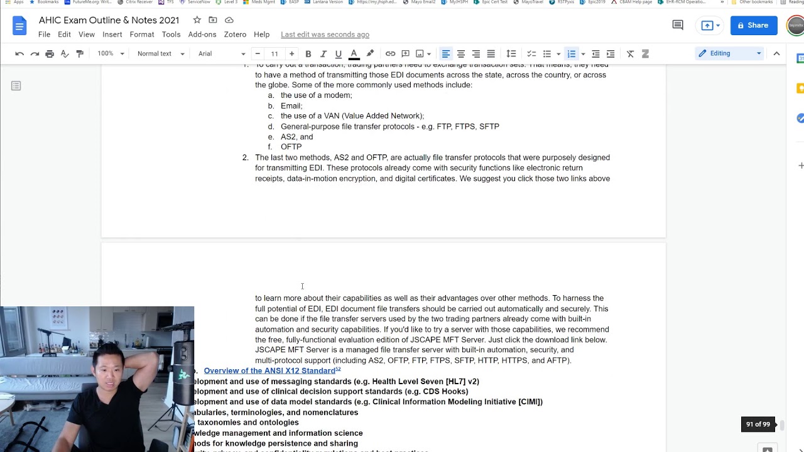804x452 pixels.
Task: Click the Zotero citation toolbar icon
Action: pos(645,54)
